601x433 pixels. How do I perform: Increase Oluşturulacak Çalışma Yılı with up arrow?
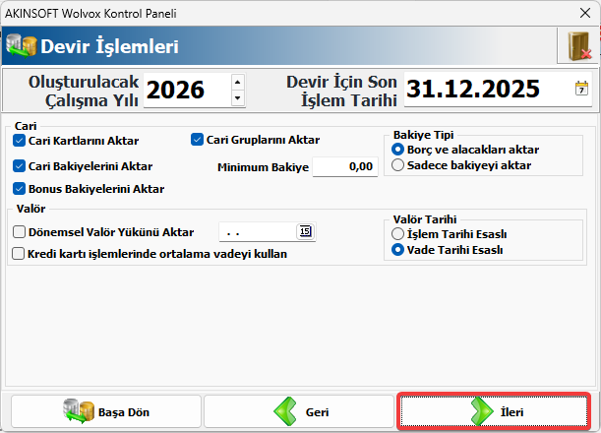(x=237, y=82)
